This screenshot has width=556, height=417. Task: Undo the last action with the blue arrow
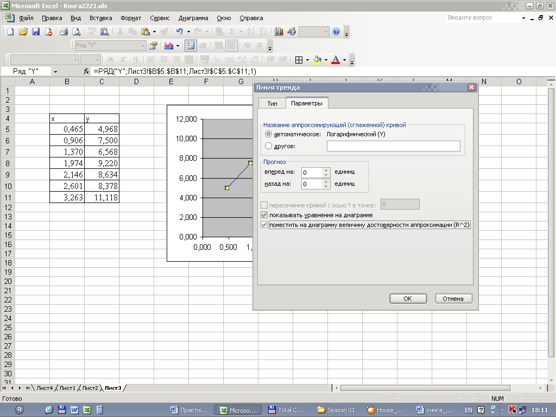pyautogui.click(x=179, y=31)
